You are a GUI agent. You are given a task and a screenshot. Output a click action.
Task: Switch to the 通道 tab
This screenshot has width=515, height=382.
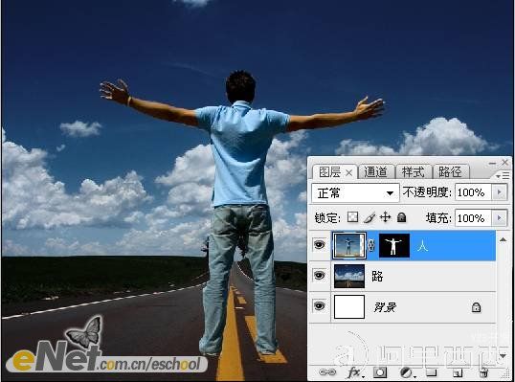point(376,171)
